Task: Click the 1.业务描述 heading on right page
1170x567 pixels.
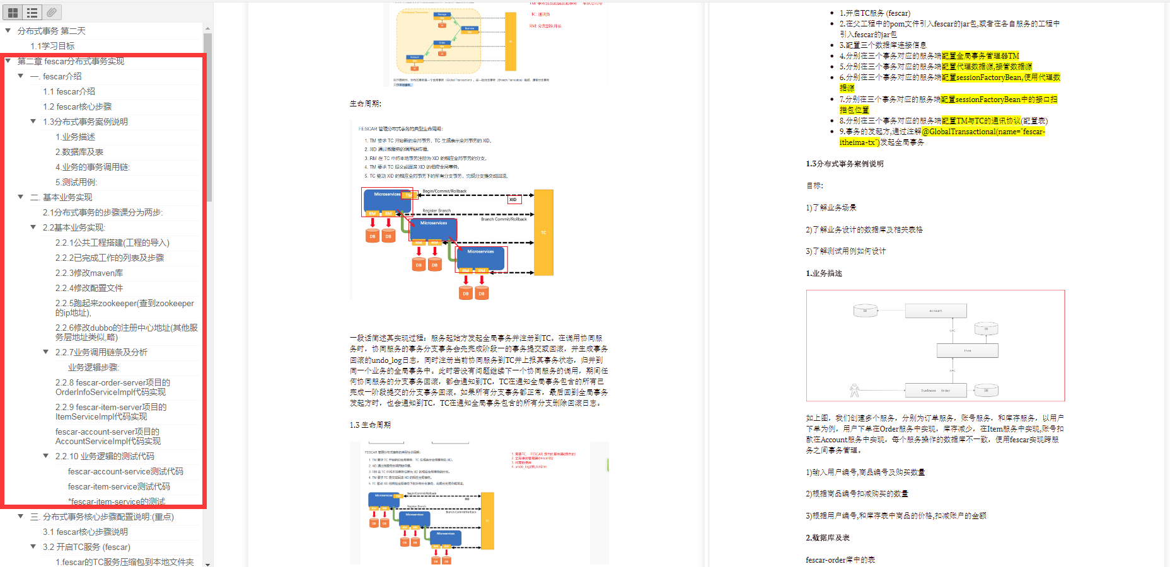Action: 824,273
